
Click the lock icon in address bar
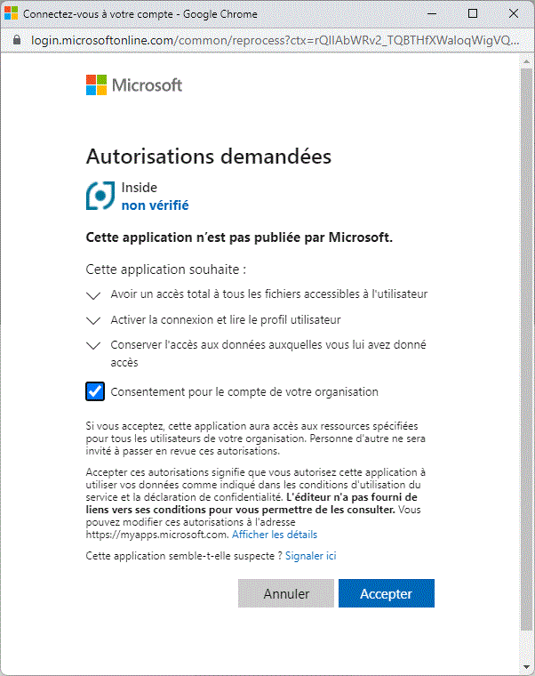(17, 41)
